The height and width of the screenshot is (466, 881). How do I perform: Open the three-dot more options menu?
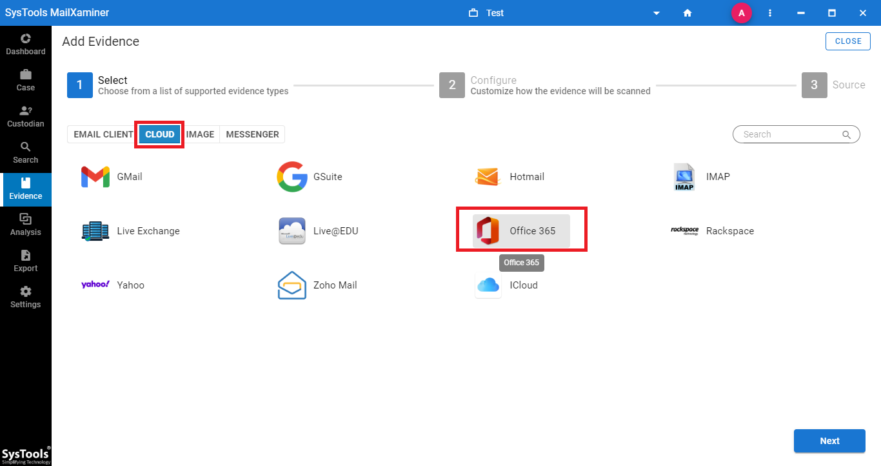(x=770, y=13)
